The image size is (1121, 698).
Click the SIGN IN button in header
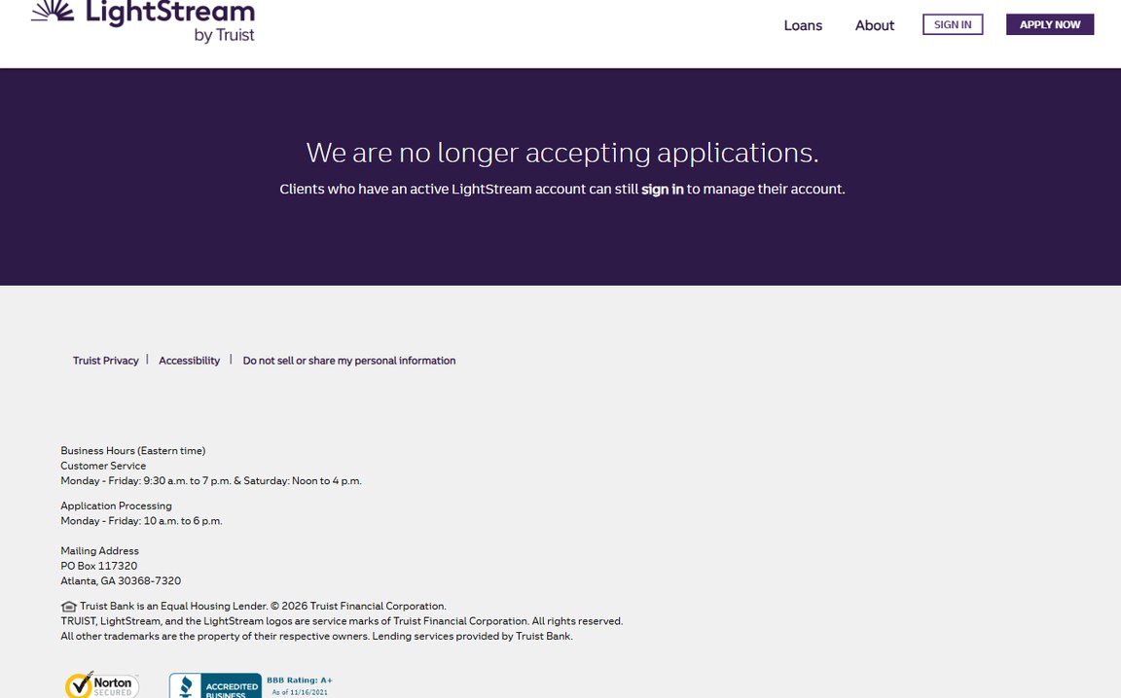pyautogui.click(x=953, y=24)
